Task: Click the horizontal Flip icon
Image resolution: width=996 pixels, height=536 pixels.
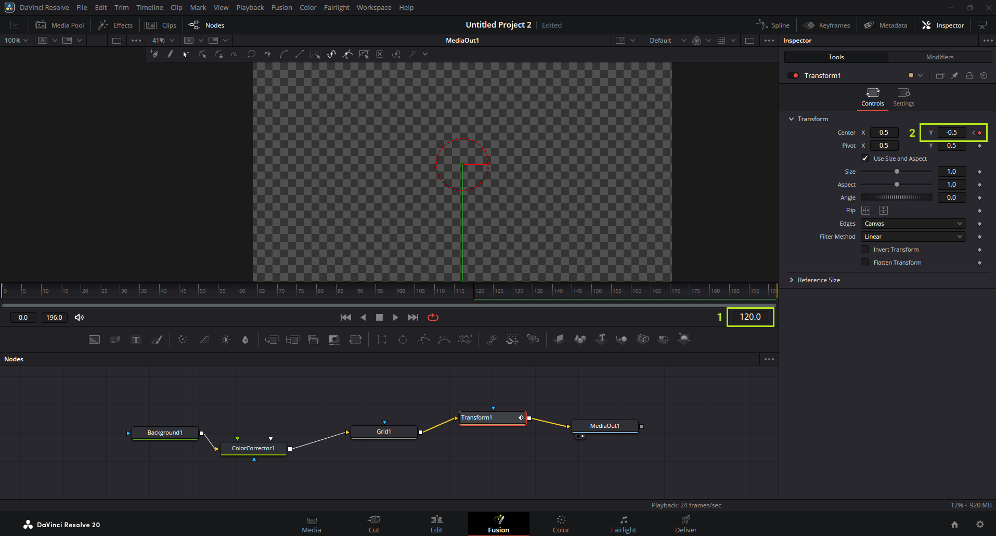Action: [865, 210]
